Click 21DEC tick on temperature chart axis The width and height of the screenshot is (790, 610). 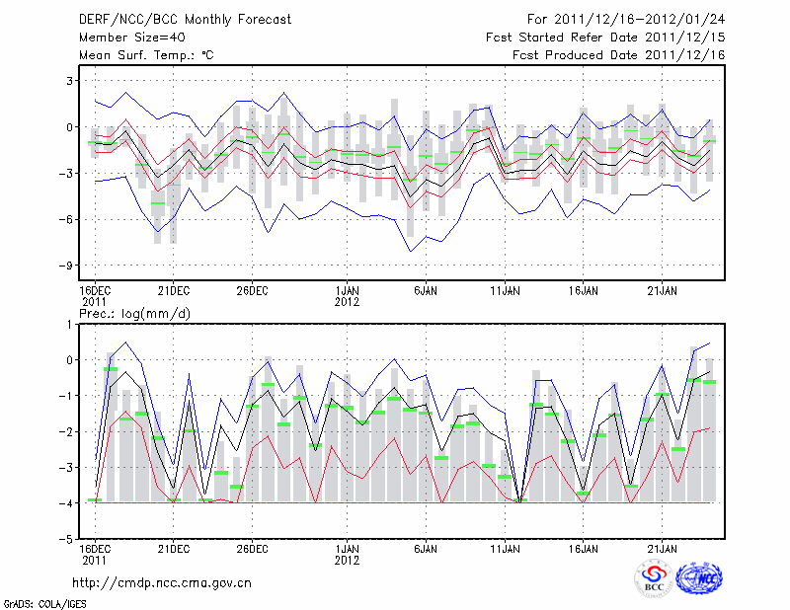173,290
